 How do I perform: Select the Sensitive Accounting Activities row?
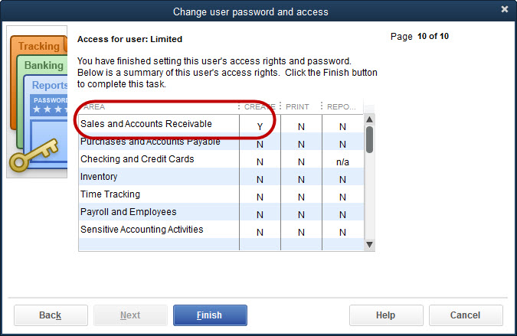coord(221,230)
